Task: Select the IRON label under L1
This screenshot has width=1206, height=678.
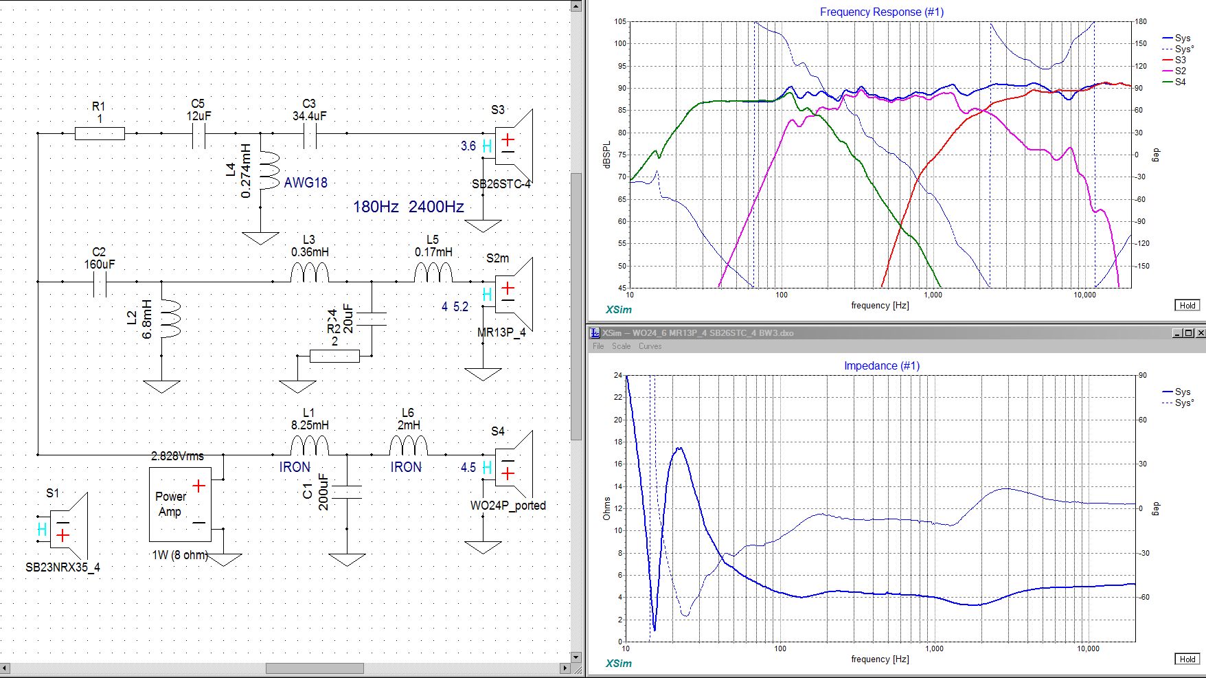Action: pyautogui.click(x=295, y=467)
